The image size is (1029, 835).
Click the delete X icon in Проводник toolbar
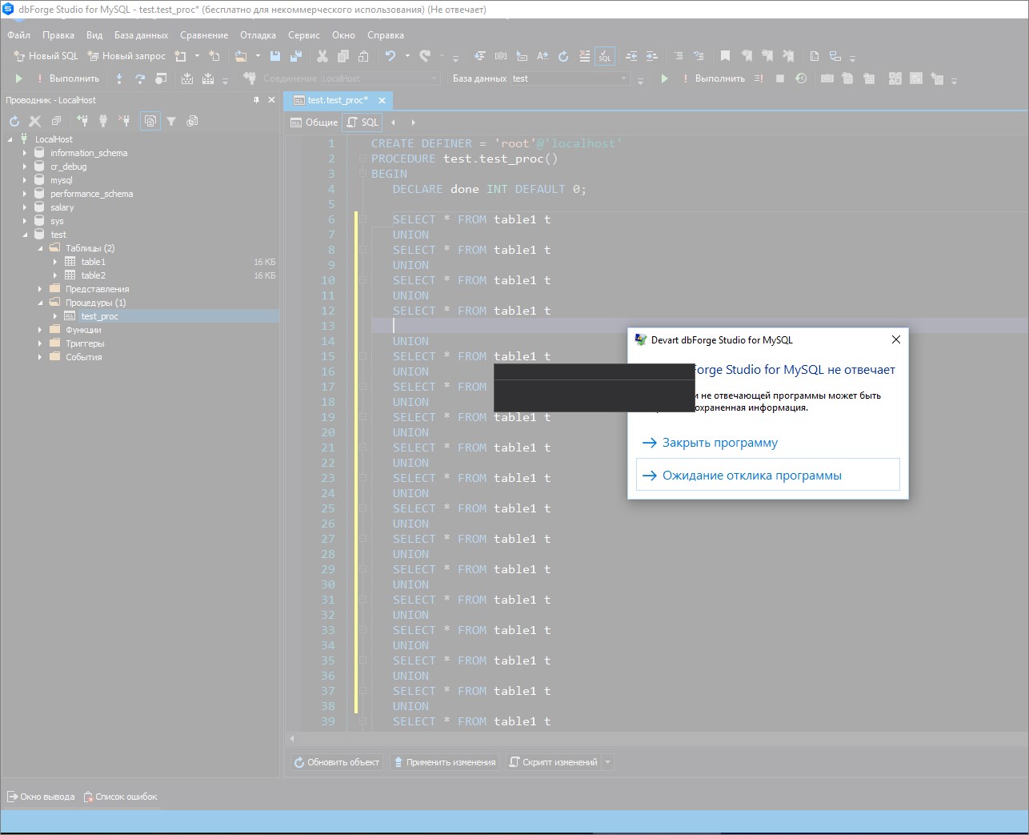pyautogui.click(x=35, y=121)
